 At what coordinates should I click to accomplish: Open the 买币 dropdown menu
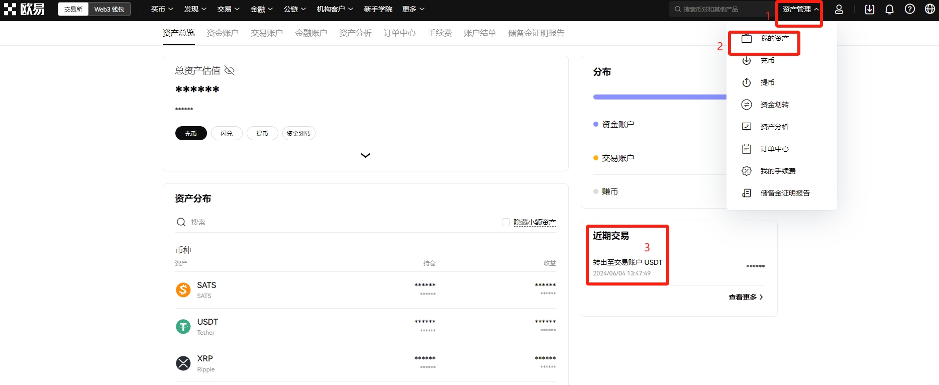click(x=162, y=10)
